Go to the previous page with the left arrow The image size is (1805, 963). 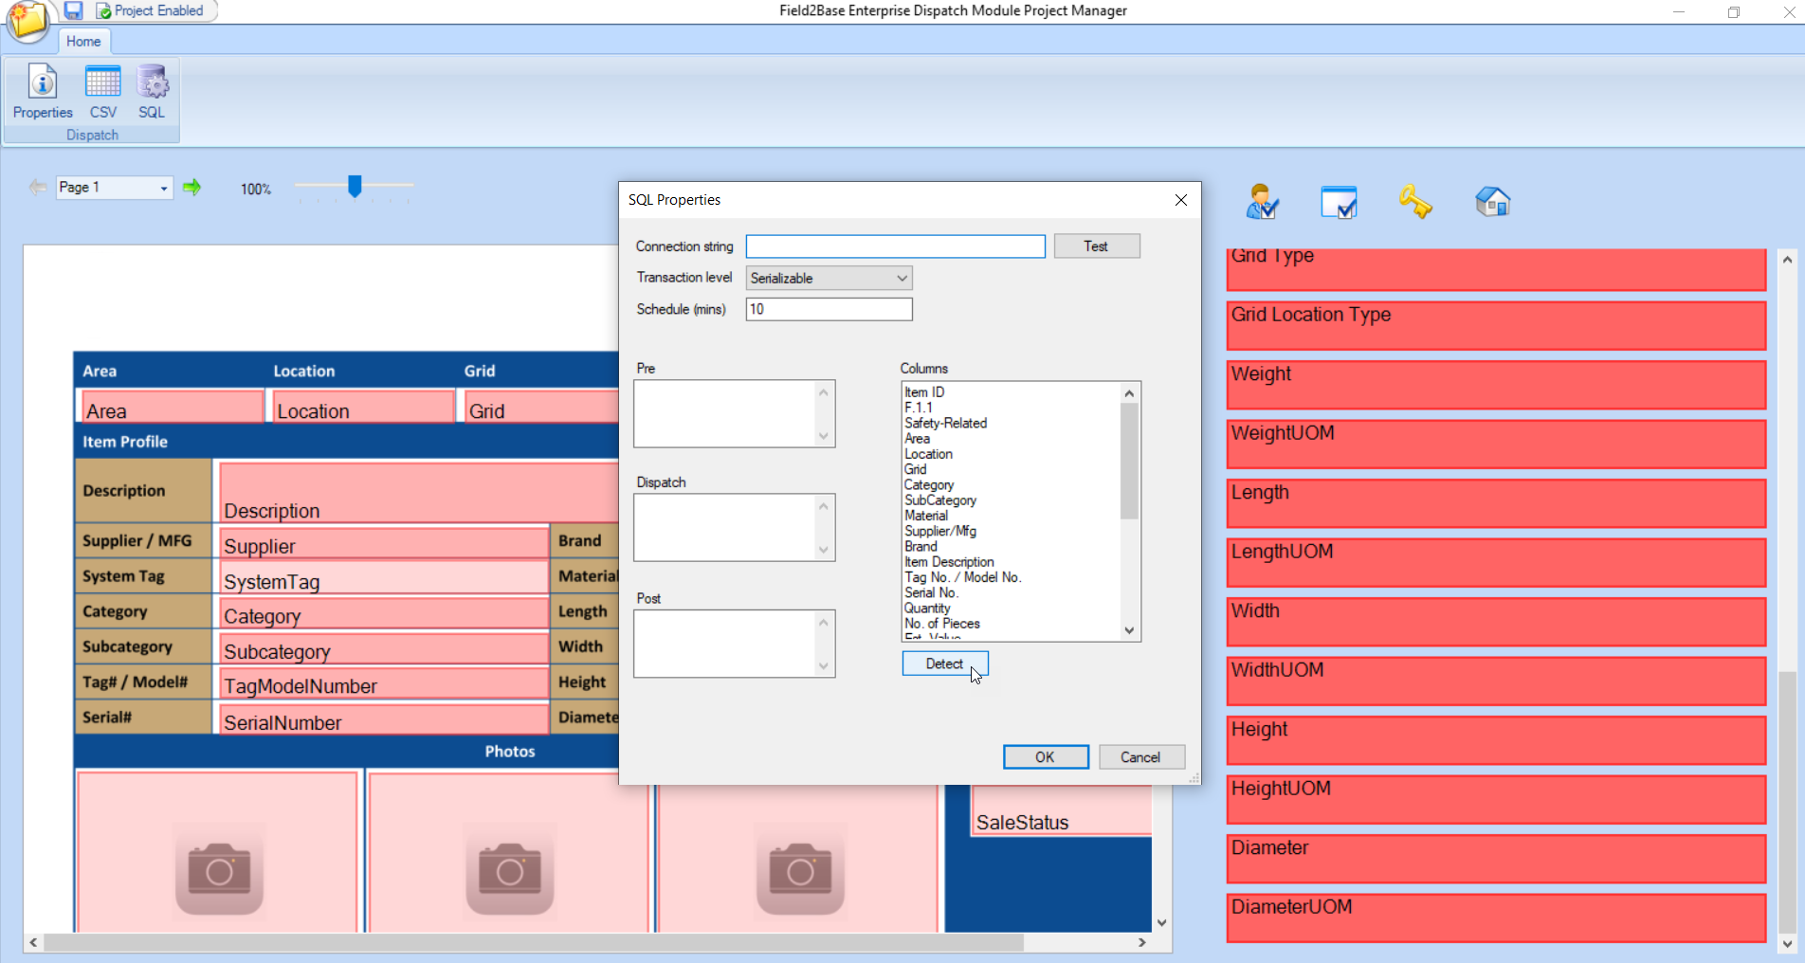38,188
